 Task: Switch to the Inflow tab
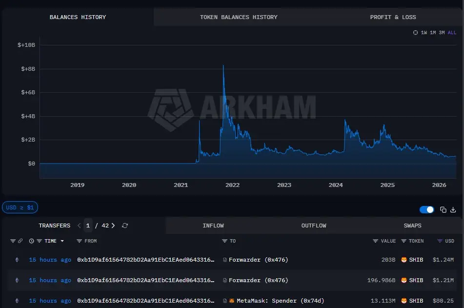(x=213, y=226)
